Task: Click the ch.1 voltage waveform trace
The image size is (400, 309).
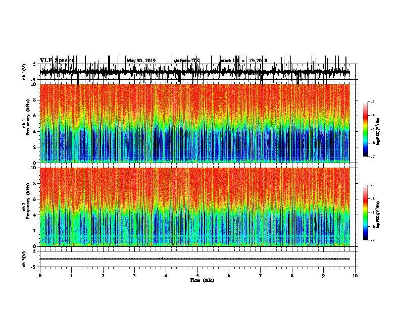Action: 194,72
